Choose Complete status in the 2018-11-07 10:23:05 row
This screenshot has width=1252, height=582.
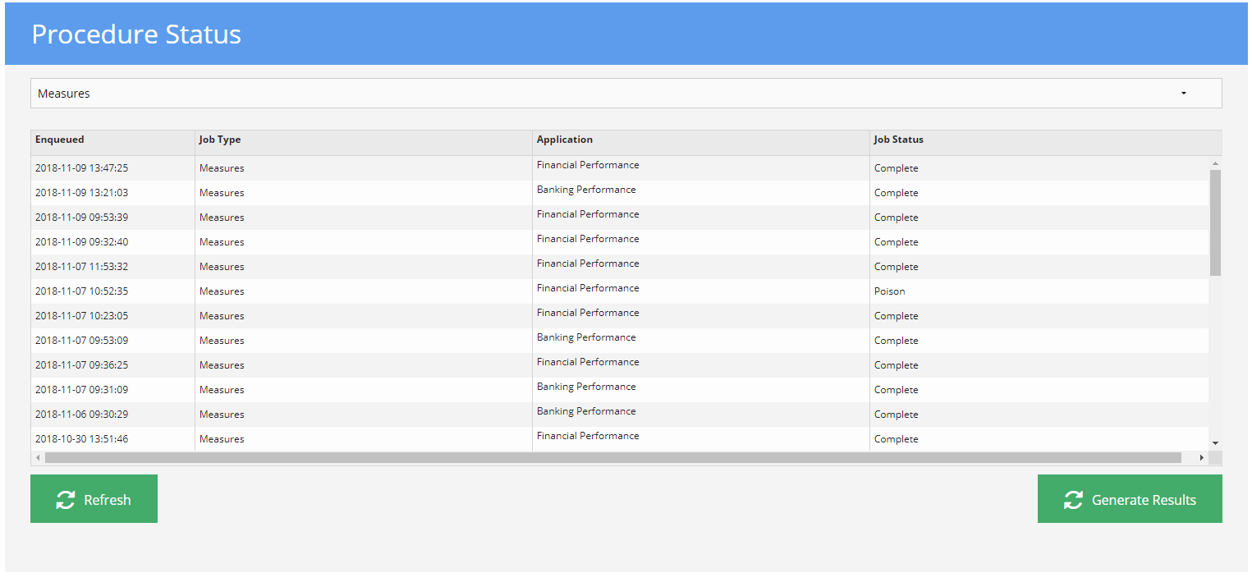click(x=897, y=316)
